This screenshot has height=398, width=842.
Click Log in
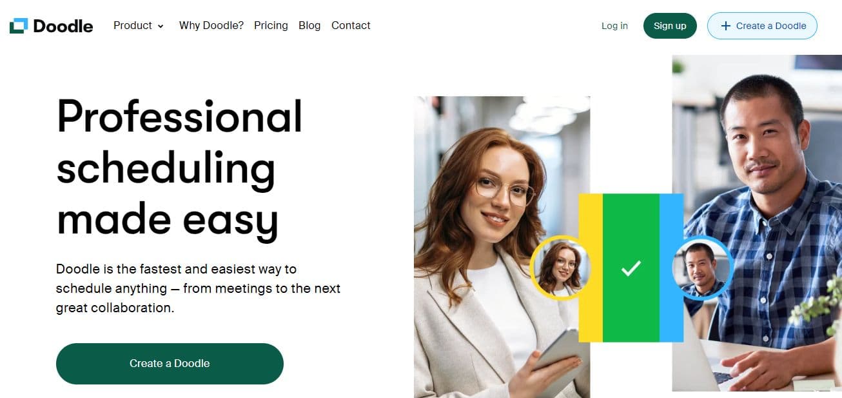coord(614,26)
